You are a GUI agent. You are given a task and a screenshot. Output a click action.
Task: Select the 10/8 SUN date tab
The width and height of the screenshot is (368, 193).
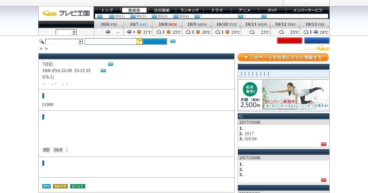167,25
